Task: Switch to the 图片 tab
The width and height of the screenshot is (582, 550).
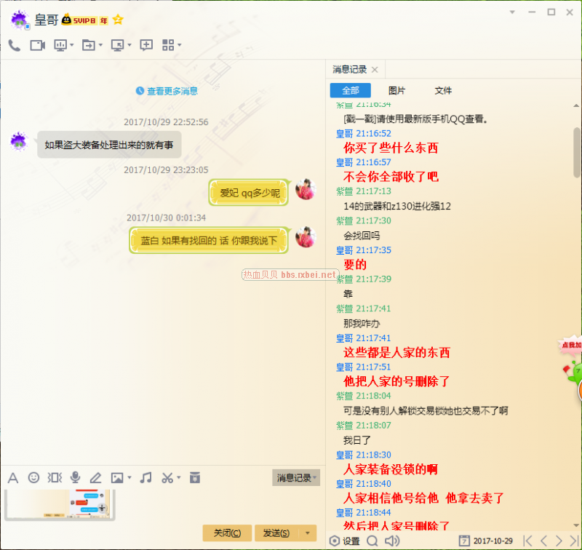Action: (397, 91)
